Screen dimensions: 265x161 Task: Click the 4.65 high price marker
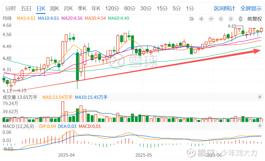click(232, 26)
